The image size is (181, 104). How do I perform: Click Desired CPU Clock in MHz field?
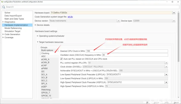(127, 51)
